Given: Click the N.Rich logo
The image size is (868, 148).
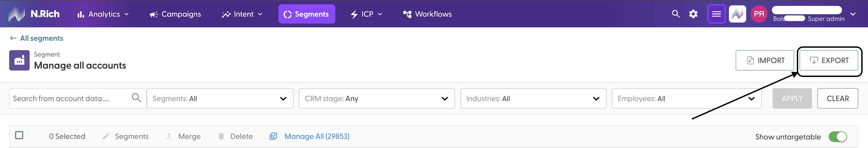Looking at the screenshot, I should (x=34, y=14).
